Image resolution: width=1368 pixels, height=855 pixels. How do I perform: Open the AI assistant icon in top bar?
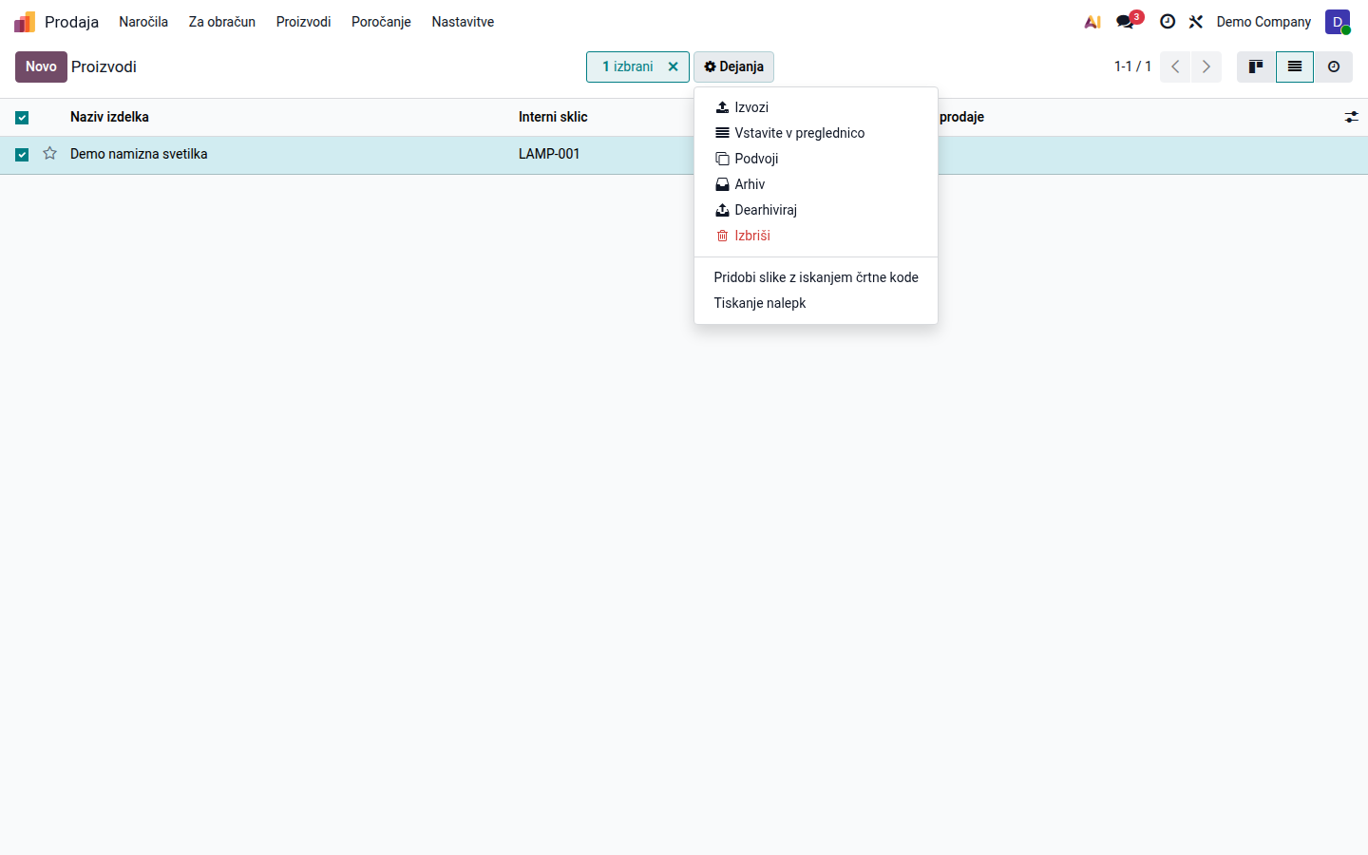(1092, 22)
